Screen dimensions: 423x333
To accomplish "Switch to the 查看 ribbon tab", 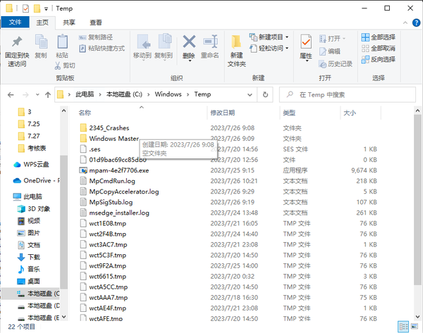I will [x=96, y=23].
